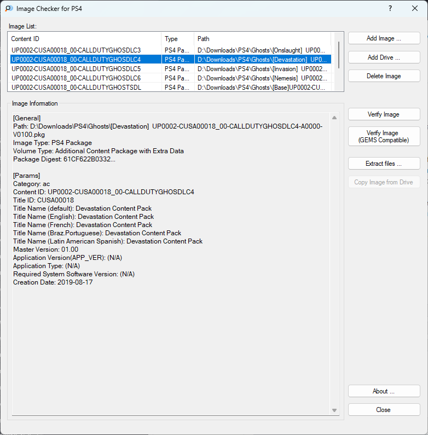This screenshot has height=435, width=428.
Task: Click the Path column header
Action: 263,39
